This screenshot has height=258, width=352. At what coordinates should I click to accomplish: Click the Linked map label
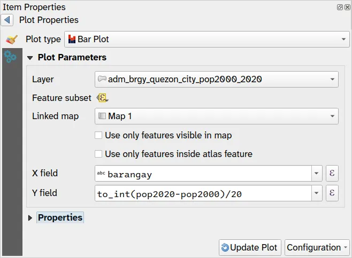coord(55,116)
